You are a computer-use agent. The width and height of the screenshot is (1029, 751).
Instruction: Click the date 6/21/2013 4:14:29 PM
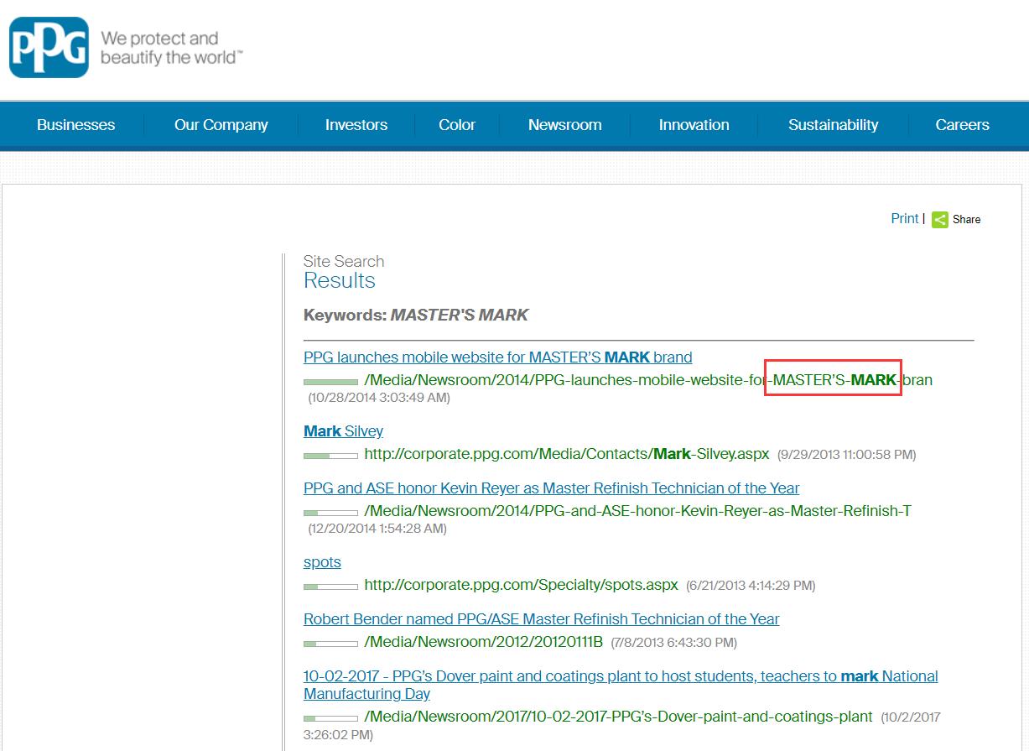(751, 586)
